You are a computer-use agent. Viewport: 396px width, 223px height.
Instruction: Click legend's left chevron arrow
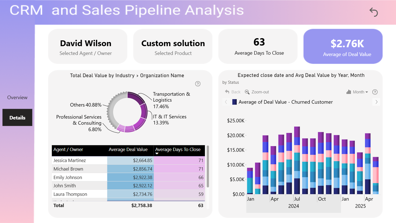226,102
